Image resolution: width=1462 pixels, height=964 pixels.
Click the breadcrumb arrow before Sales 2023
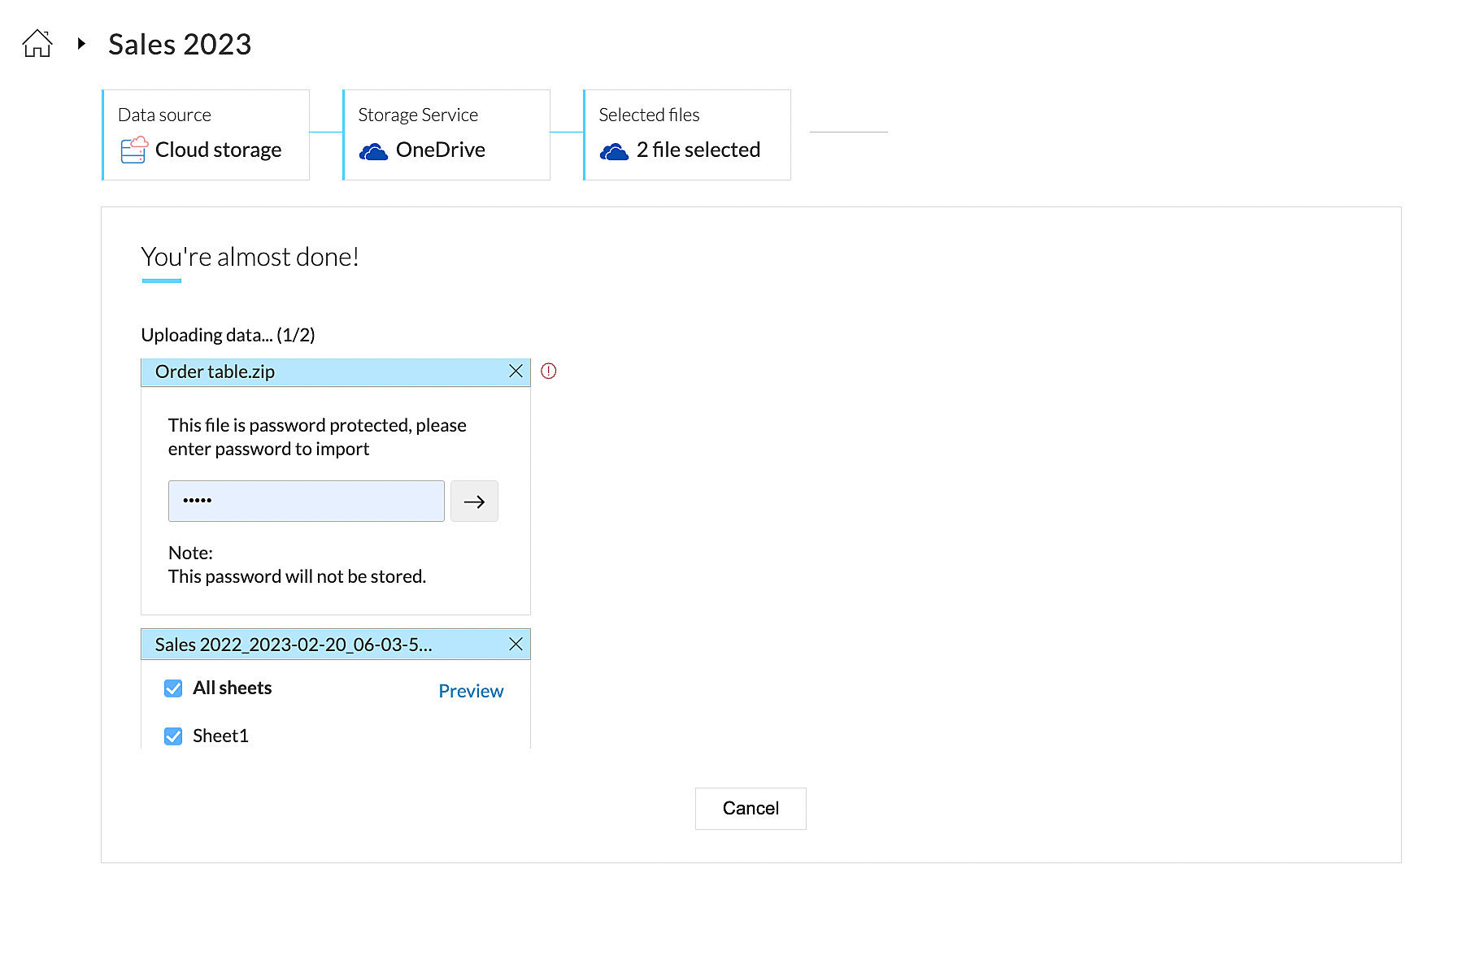click(x=81, y=44)
